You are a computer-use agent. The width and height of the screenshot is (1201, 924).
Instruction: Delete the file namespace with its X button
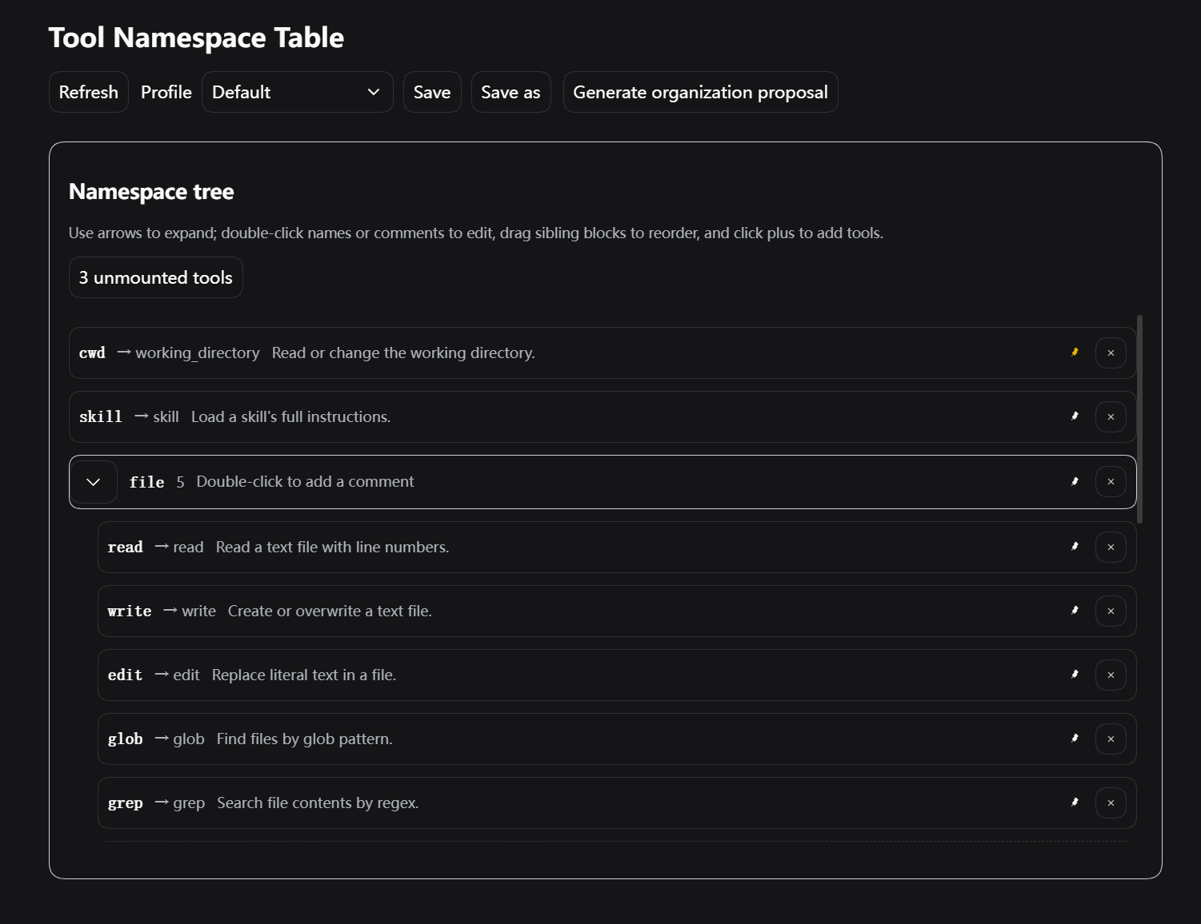click(1111, 482)
